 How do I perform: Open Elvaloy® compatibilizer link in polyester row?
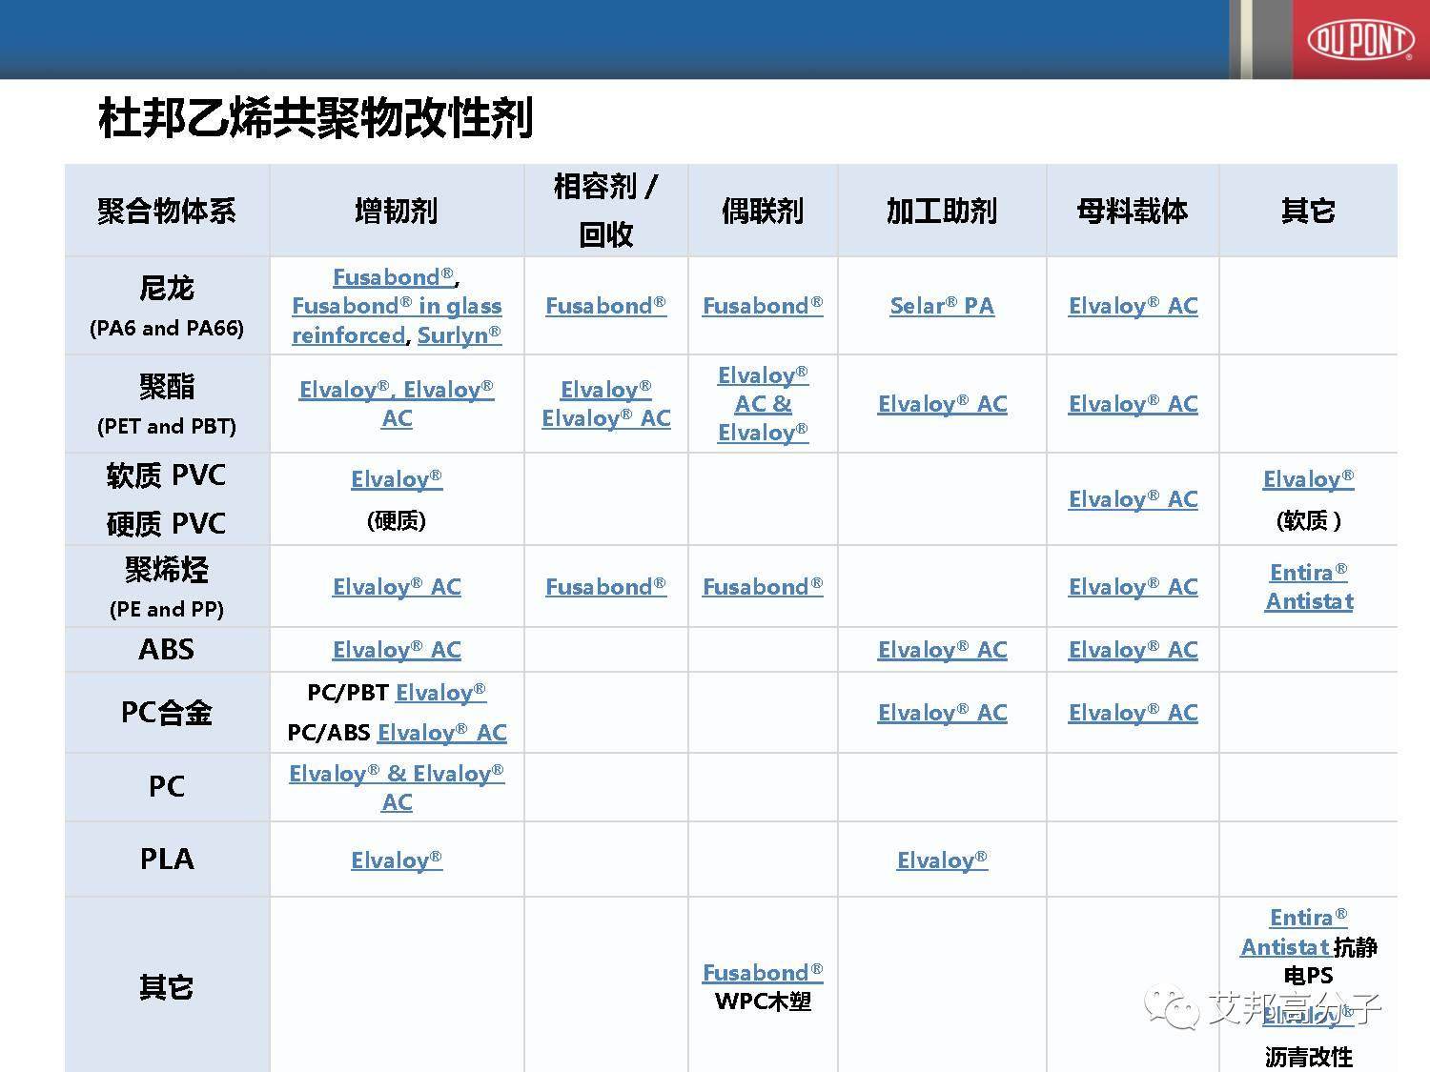click(x=606, y=390)
